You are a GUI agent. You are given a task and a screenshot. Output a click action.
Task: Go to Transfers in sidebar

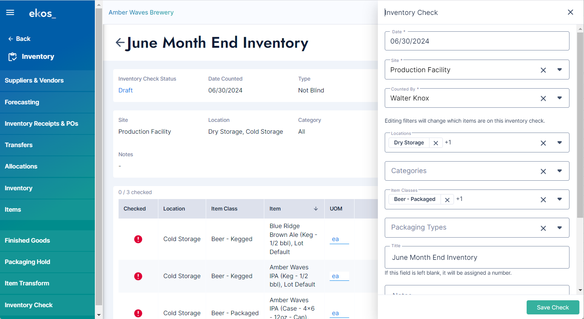click(47, 145)
